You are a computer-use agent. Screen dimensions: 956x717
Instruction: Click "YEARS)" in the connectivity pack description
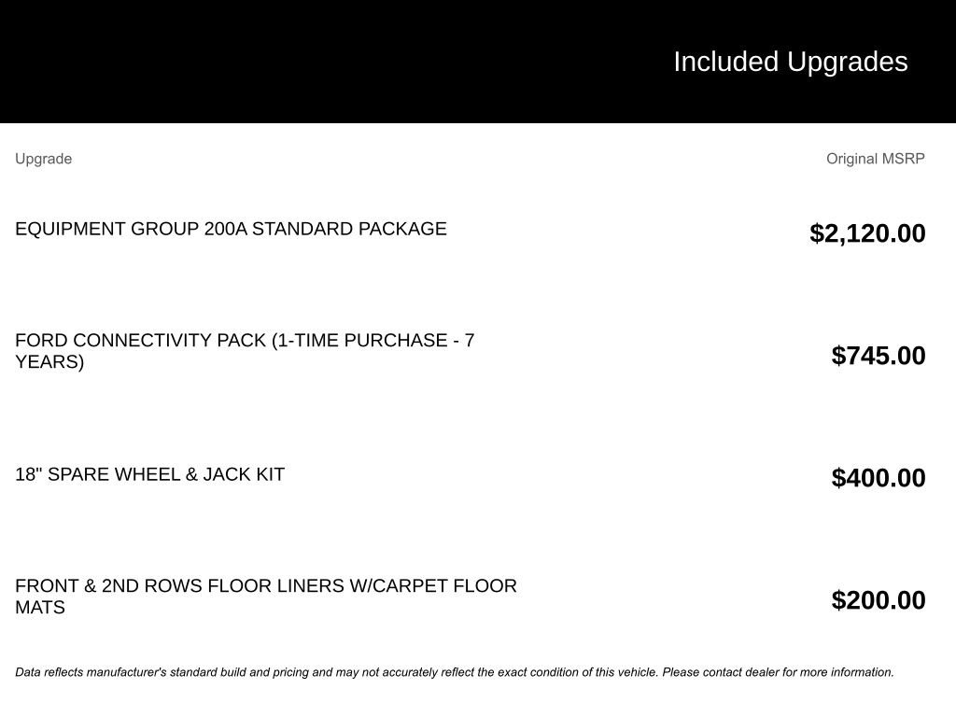49,362
